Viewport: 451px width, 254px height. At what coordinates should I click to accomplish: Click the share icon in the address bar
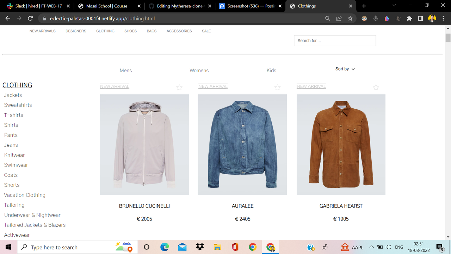tap(339, 18)
